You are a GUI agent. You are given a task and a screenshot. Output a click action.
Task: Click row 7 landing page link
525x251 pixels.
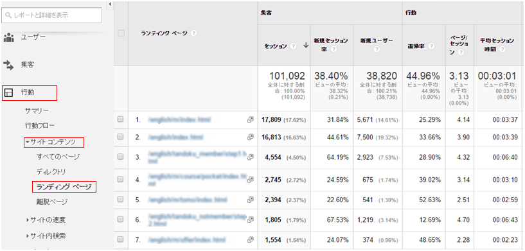pyautogui.click(x=186, y=240)
